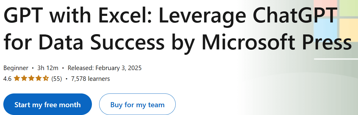This screenshot has height=115, width=358.
Task: Click the green Microsoft logo tile
Action: tap(349, 8)
